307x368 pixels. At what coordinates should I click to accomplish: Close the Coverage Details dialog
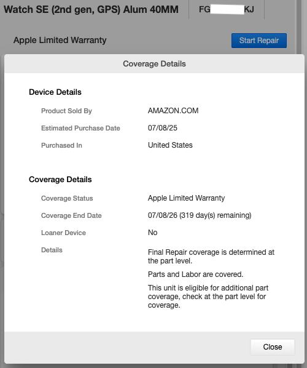click(273, 347)
